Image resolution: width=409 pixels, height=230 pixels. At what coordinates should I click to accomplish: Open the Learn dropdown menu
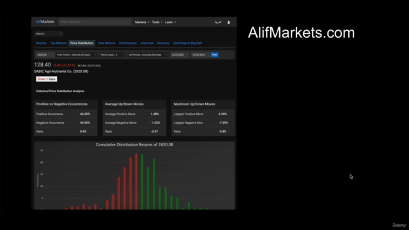(171, 22)
